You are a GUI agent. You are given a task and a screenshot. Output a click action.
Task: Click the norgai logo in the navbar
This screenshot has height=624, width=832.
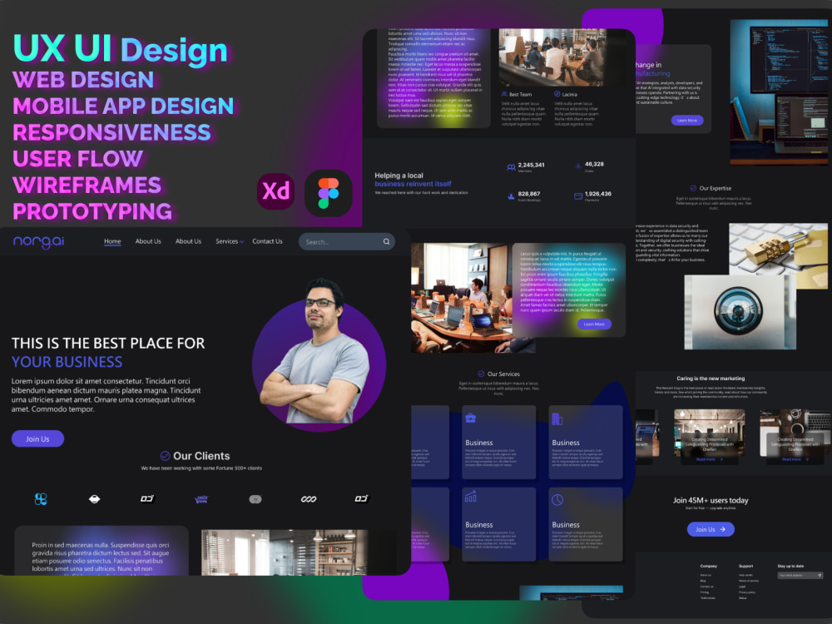pos(39,241)
